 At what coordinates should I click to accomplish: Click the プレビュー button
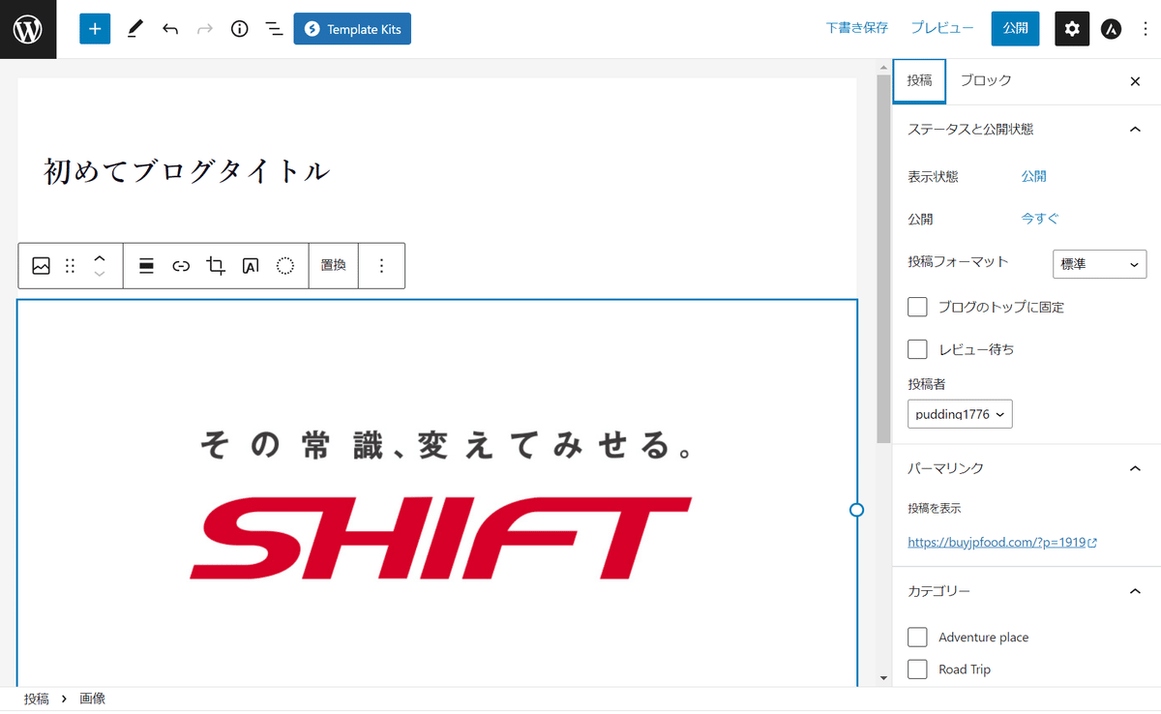(942, 29)
